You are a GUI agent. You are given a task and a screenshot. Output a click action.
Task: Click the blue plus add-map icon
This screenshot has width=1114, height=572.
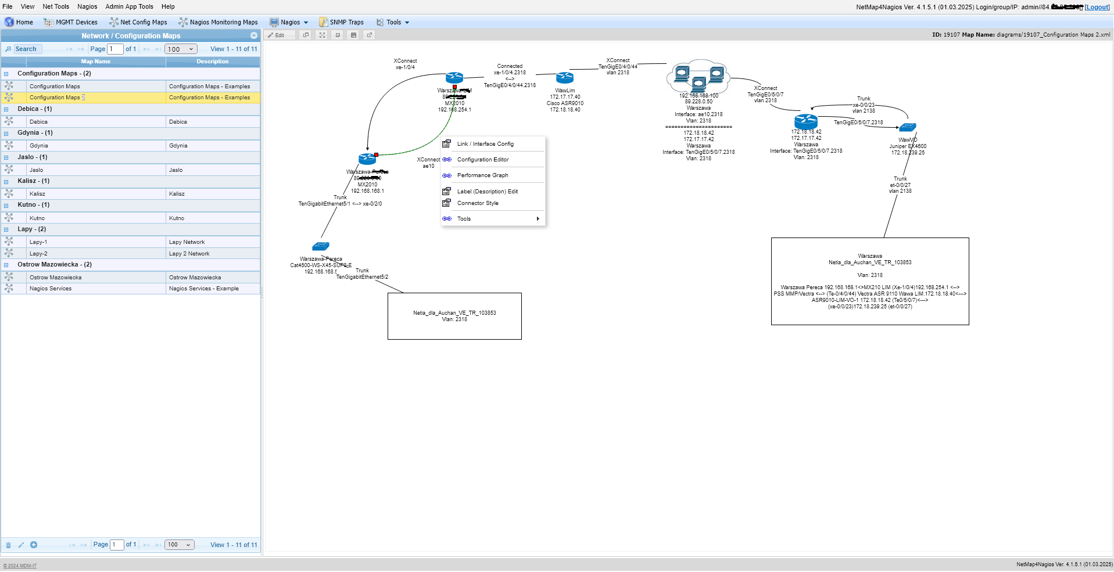[34, 545]
